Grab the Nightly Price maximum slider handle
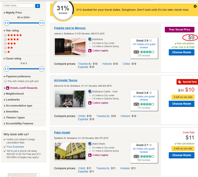Screen dimensions: 198x177 coord(42,23)
